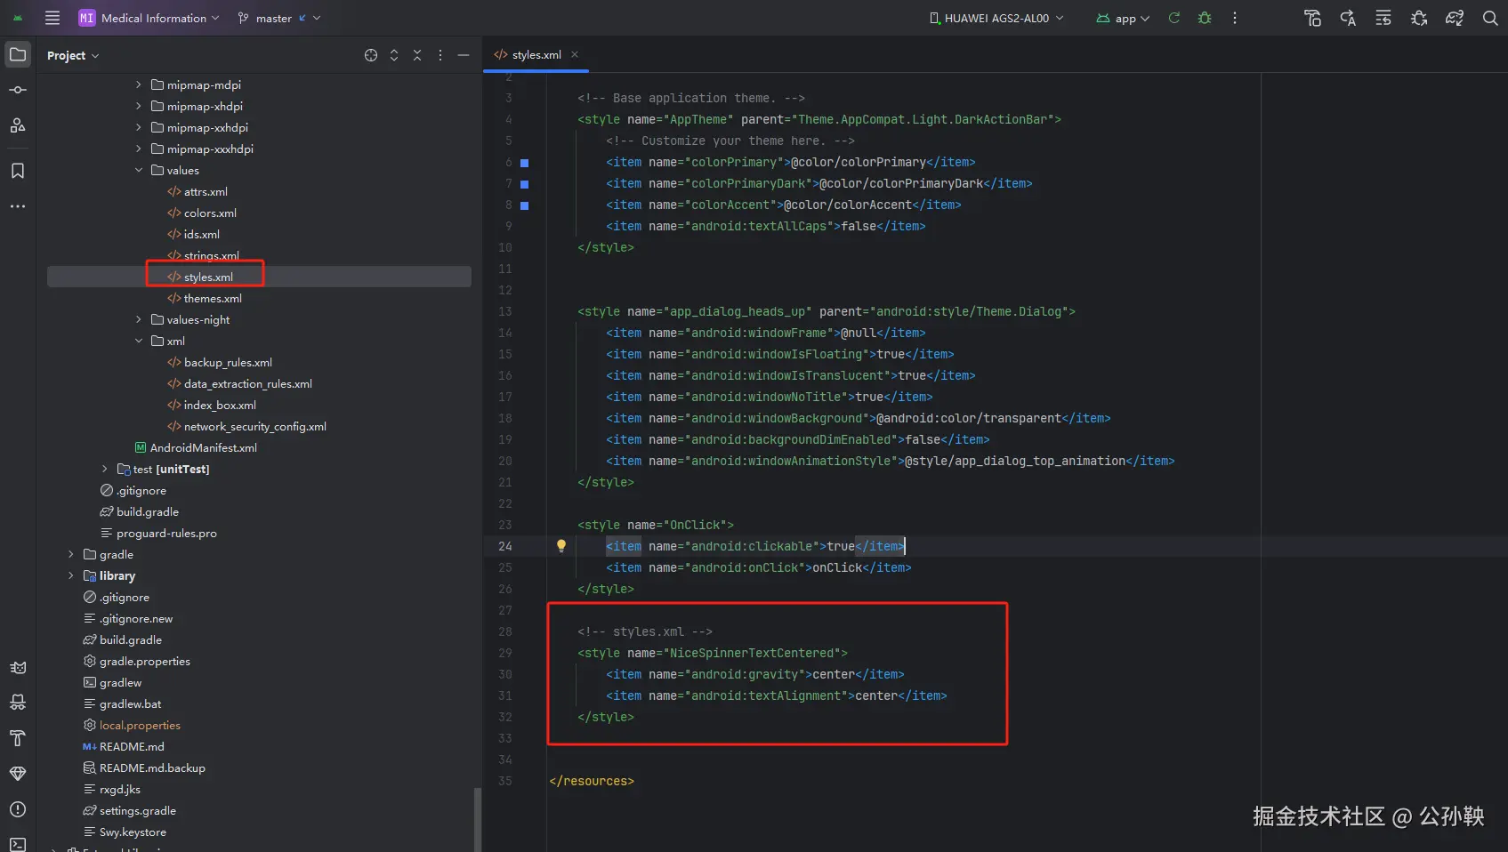Open the Logcat tool window

[x=18, y=667]
